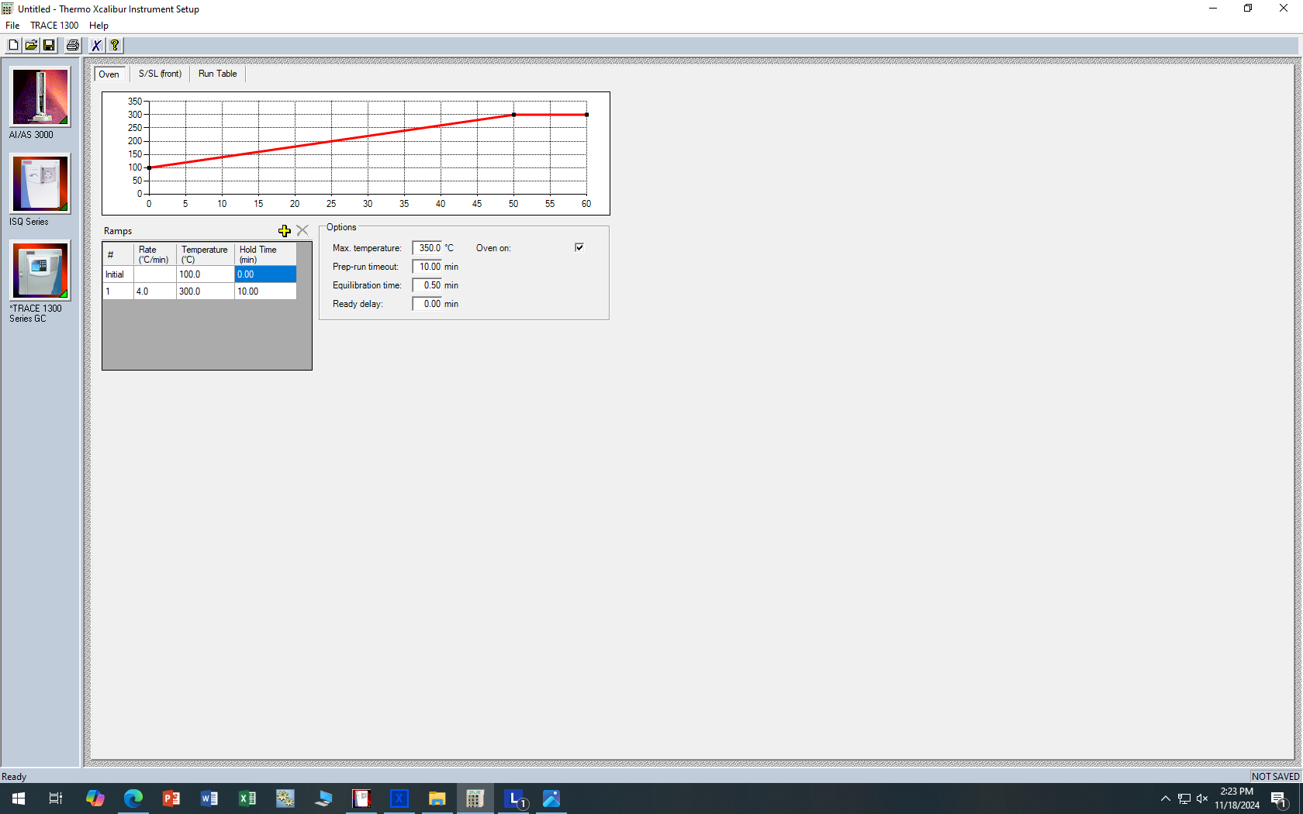Open the network icon in system tray

1184,798
